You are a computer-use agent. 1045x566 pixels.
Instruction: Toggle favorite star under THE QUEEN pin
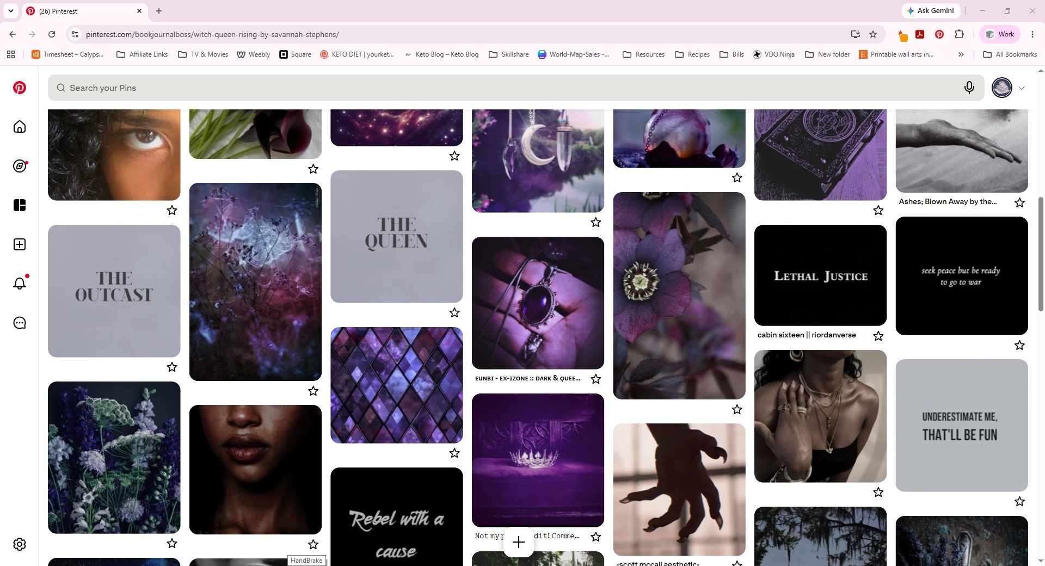(454, 312)
